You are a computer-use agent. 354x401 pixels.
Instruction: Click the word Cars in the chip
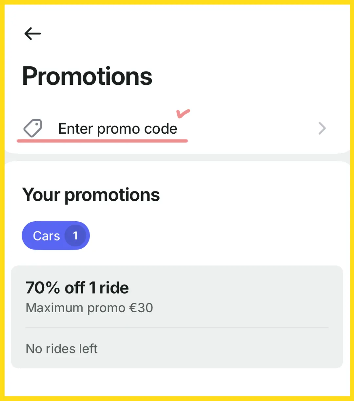[x=47, y=236]
